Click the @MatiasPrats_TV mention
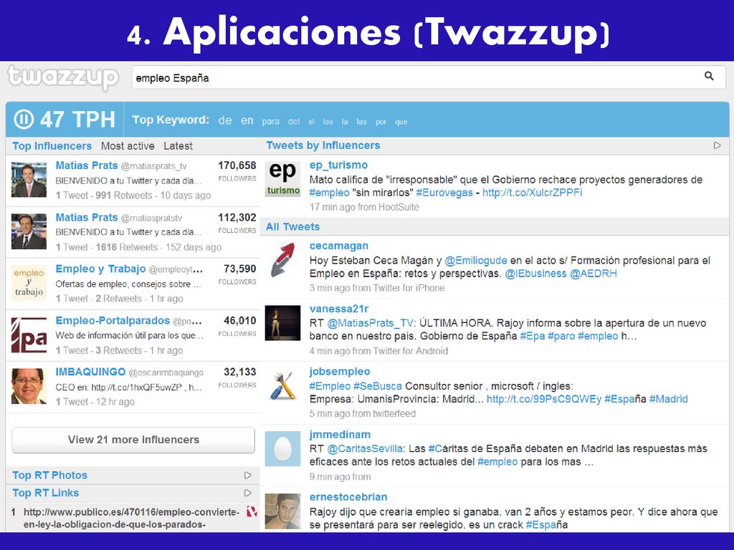 [x=371, y=323]
